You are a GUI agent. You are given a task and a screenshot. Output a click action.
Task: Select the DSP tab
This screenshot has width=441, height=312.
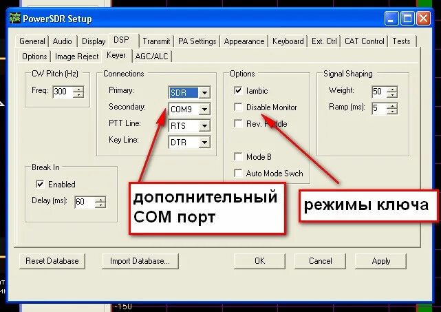(122, 40)
